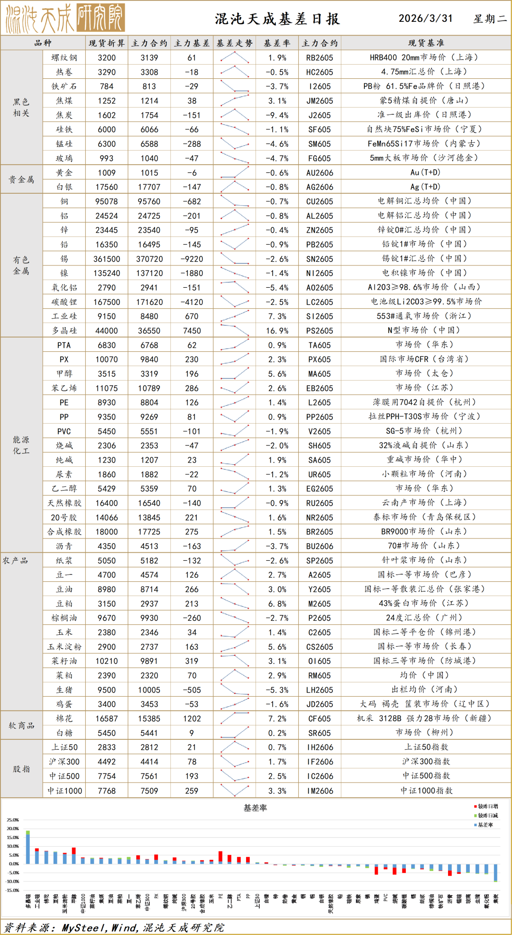
Task: Select the 黑色相关 category cell
Action: [21, 107]
